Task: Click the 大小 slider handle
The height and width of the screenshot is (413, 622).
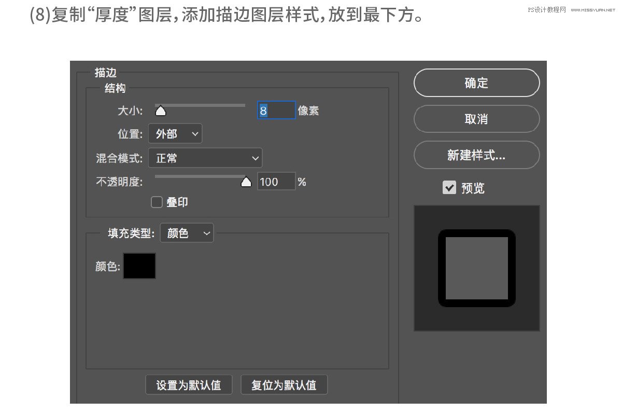Action: (x=161, y=111)
